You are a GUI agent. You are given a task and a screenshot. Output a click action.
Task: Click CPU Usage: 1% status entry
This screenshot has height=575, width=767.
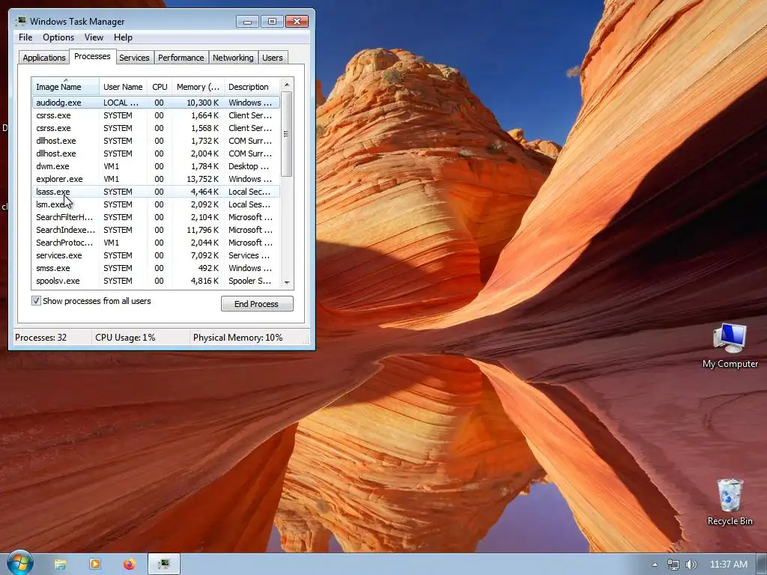(125, 338)
